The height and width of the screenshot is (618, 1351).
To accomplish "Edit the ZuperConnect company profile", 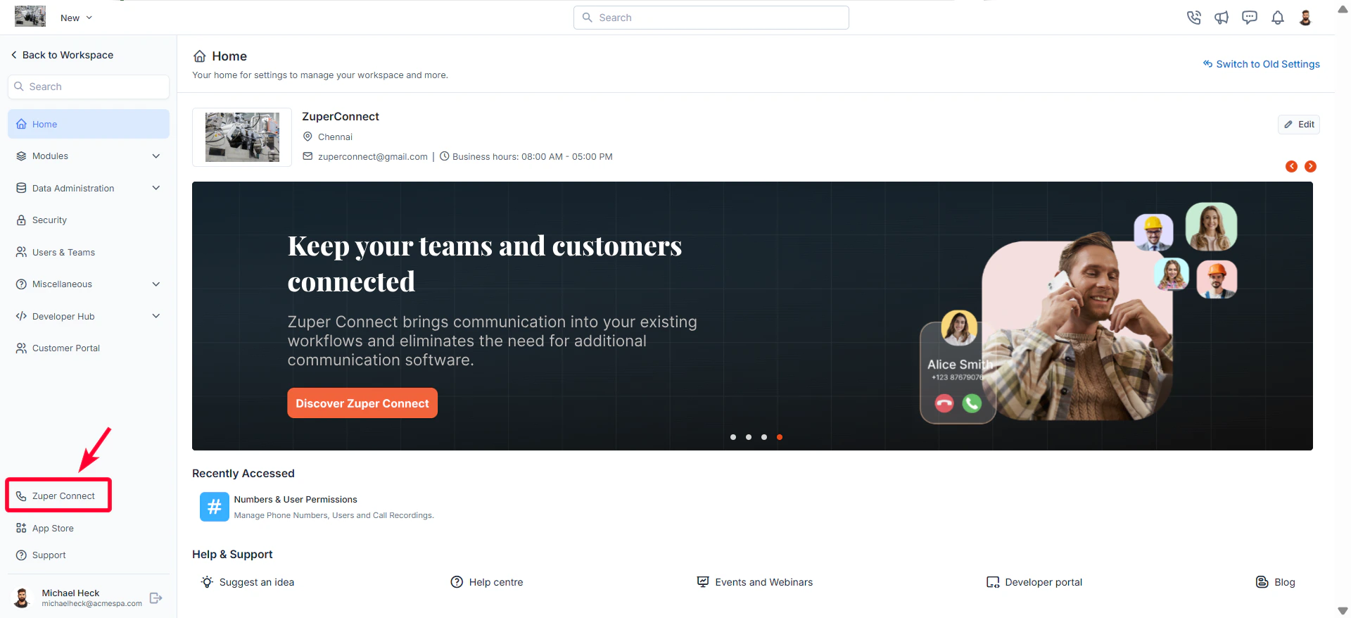I will pos(1299,125).
